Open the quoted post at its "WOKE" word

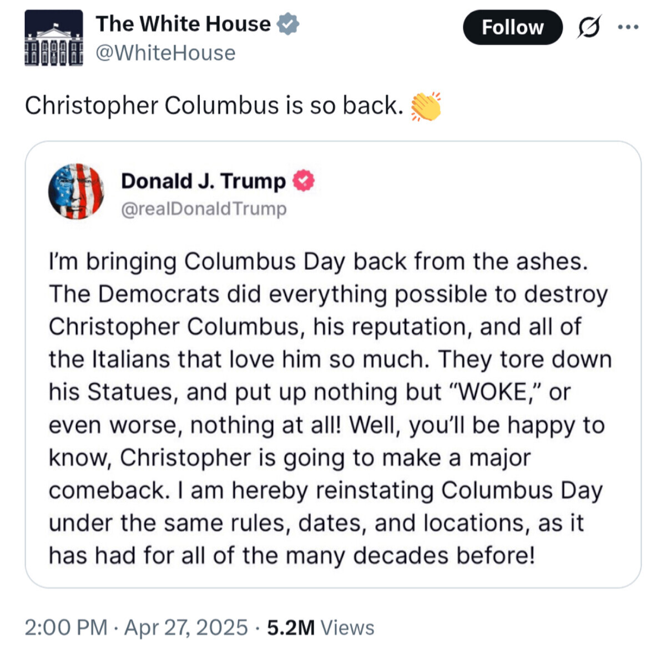491,392
